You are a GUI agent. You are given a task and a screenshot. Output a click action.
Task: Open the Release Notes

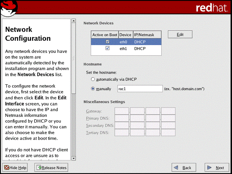coord(51,168)
